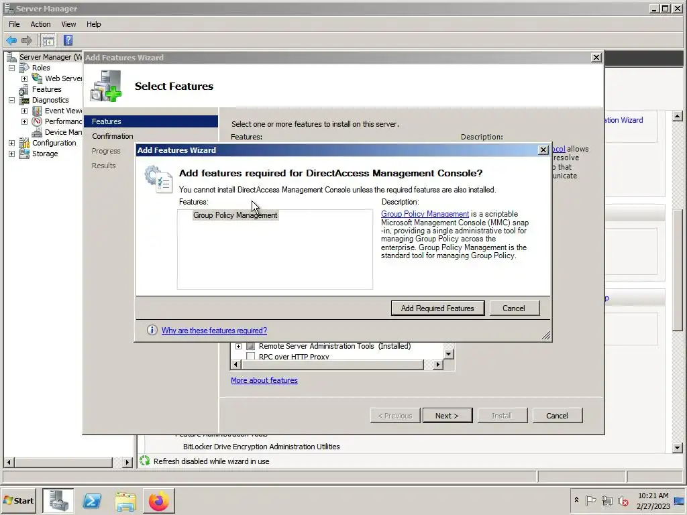Click the Help question-mark toolbar icon
Viewport: 687px width, 515px height.
(x=68, y=41)
